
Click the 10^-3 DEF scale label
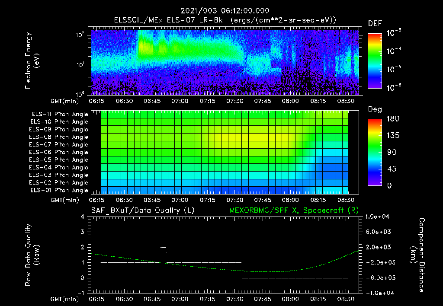pyautogui.click(x=394, y=33)
